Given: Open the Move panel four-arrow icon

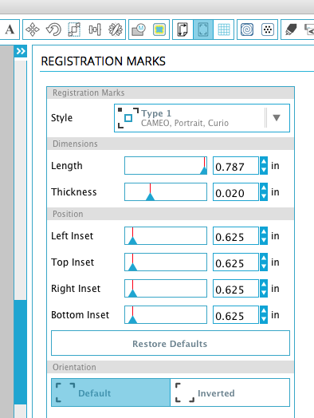Looking at the screenshot, I should [33, 30].
